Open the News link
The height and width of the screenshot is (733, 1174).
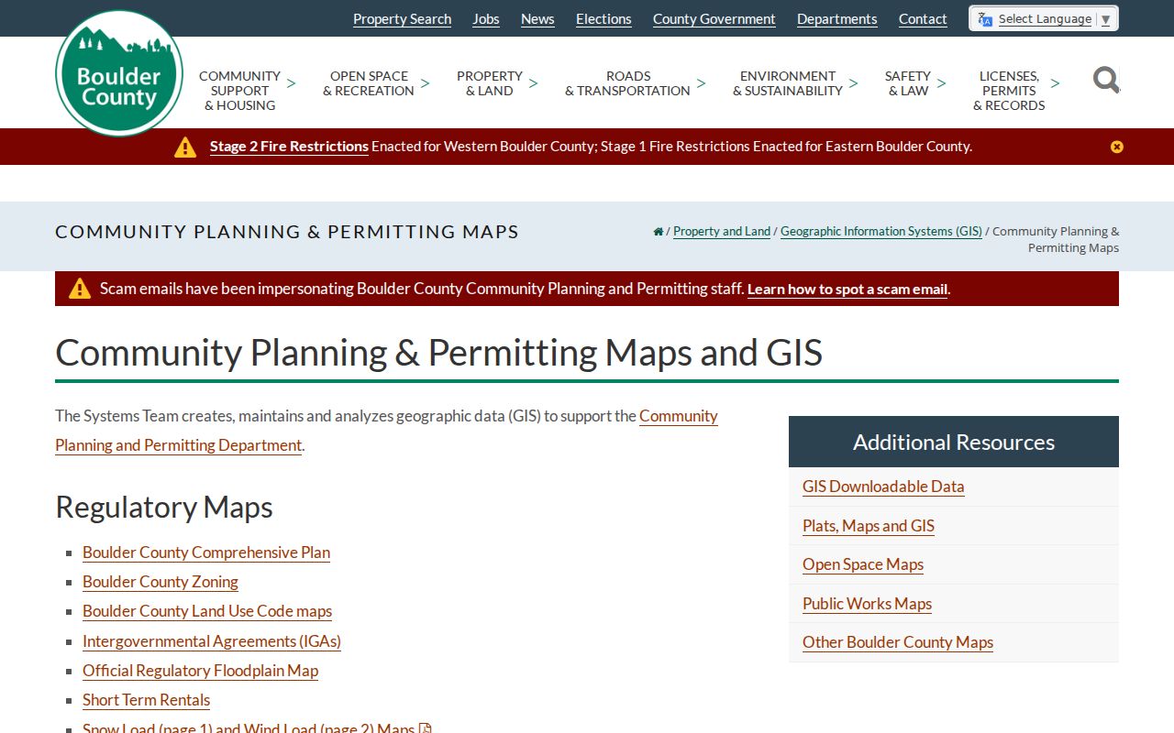(537, 19)
